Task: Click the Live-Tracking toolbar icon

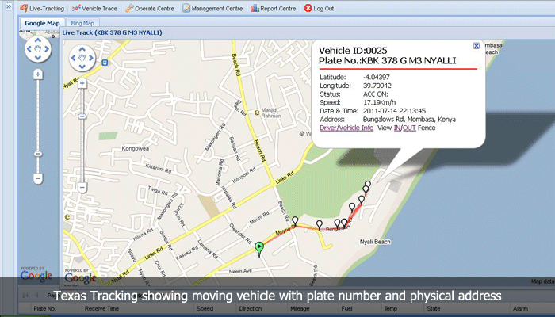Action: (x=24, y=8)
